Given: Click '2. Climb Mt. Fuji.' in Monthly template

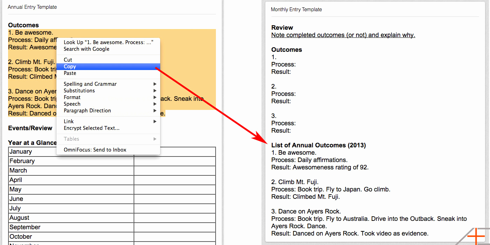Looking at the screenshot, I should click(295, 182).
